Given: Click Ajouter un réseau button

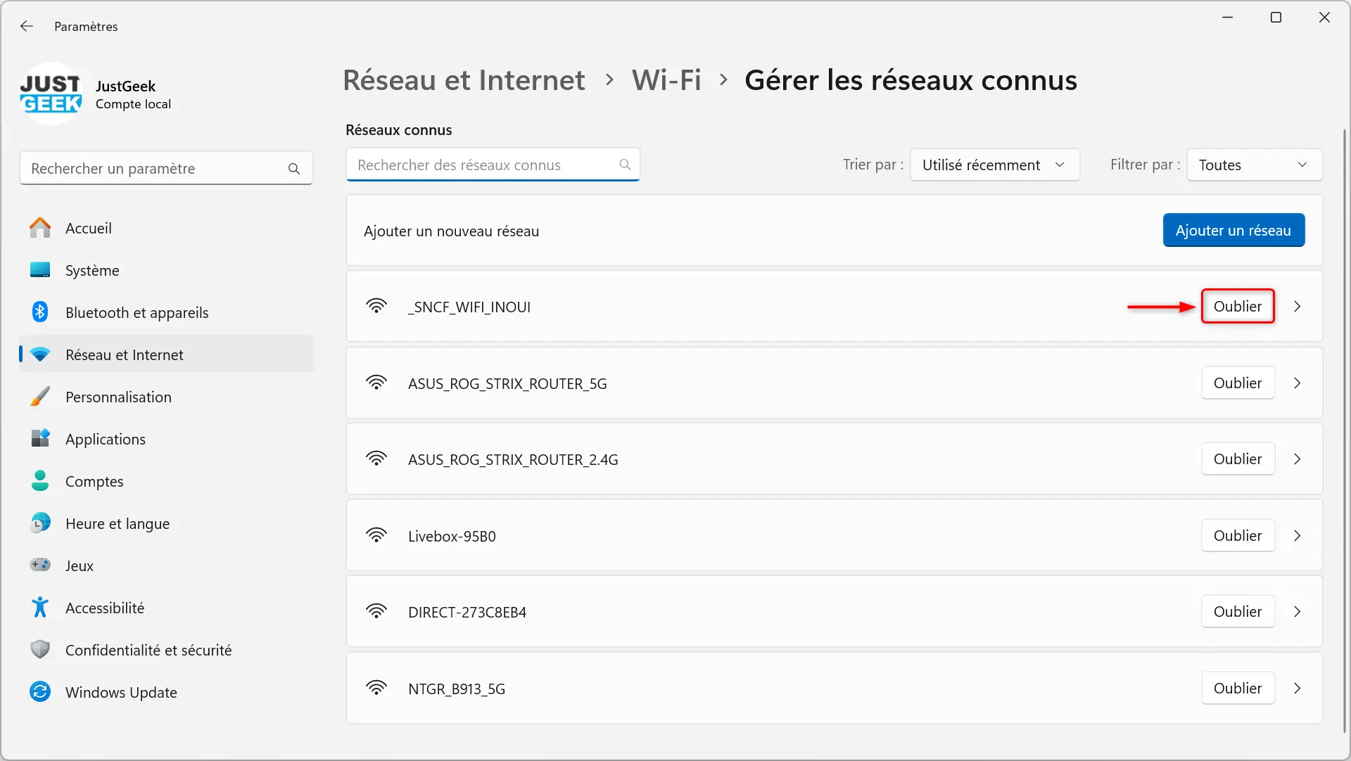Looking at the screenshot, I should pos(1233,230).
